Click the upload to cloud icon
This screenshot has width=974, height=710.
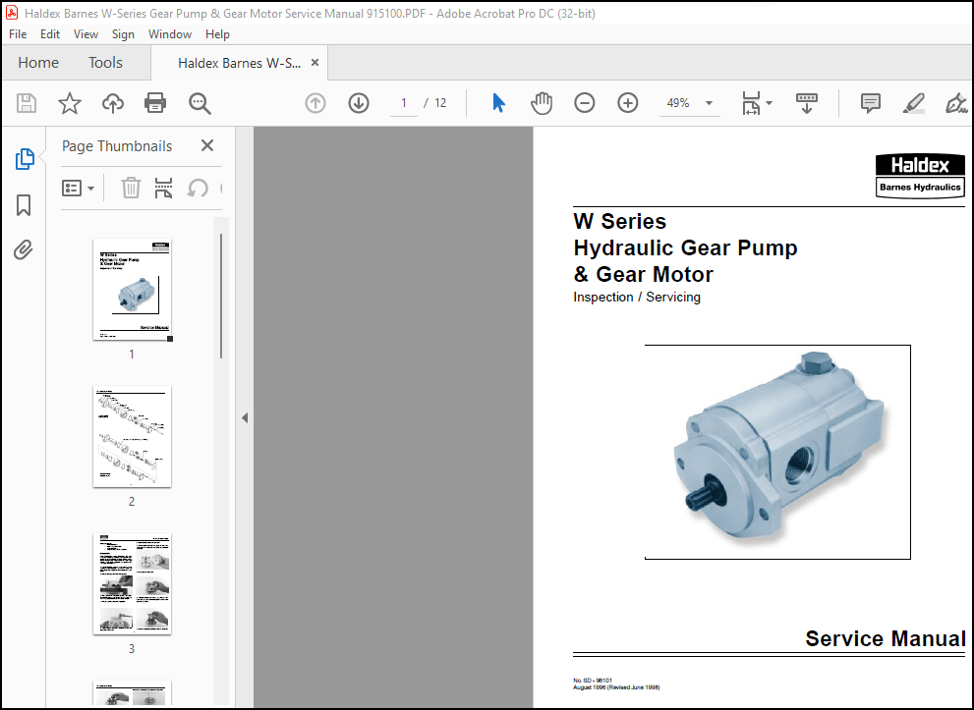[112, 103]
